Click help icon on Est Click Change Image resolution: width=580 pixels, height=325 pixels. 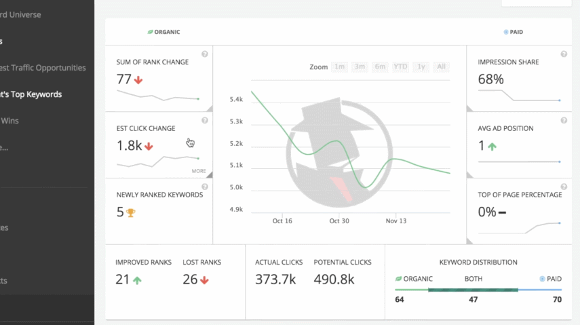(x=205, y=121)
